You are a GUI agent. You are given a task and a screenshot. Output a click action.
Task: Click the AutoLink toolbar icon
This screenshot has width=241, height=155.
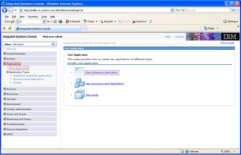tap(101, 22)
